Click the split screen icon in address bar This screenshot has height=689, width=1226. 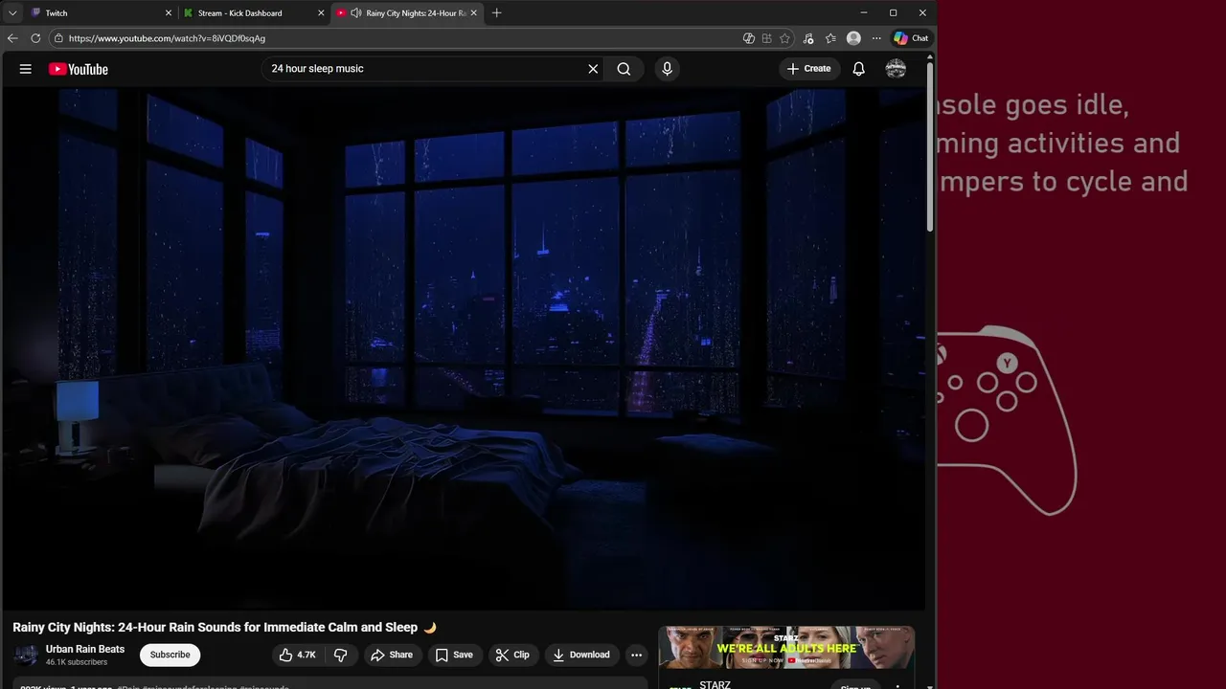tap(766, 38)
